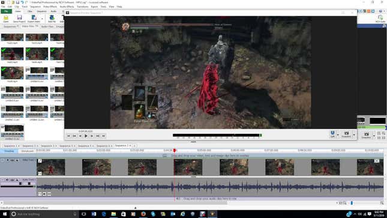
Task: Open the Split dropdown arrow
Action: pyautogui.click(x=338, y=135)
